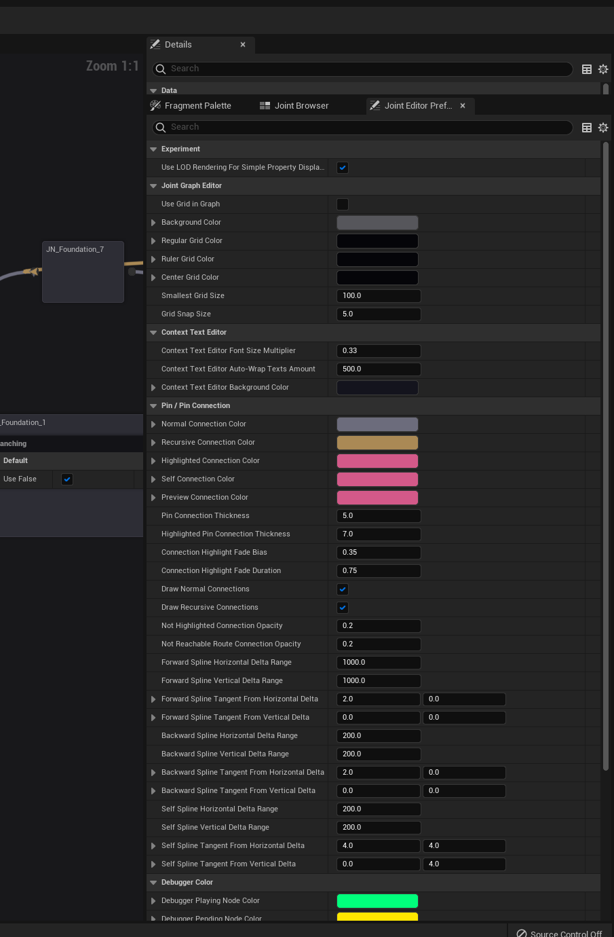
Task: Click the Details panel settings gear icon
Action: tap(602, 69)
